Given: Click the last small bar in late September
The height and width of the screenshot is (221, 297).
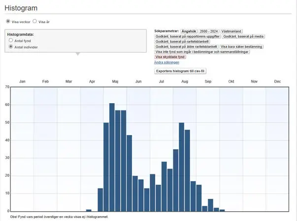Looking at the screenshot, I should (222, 210).
